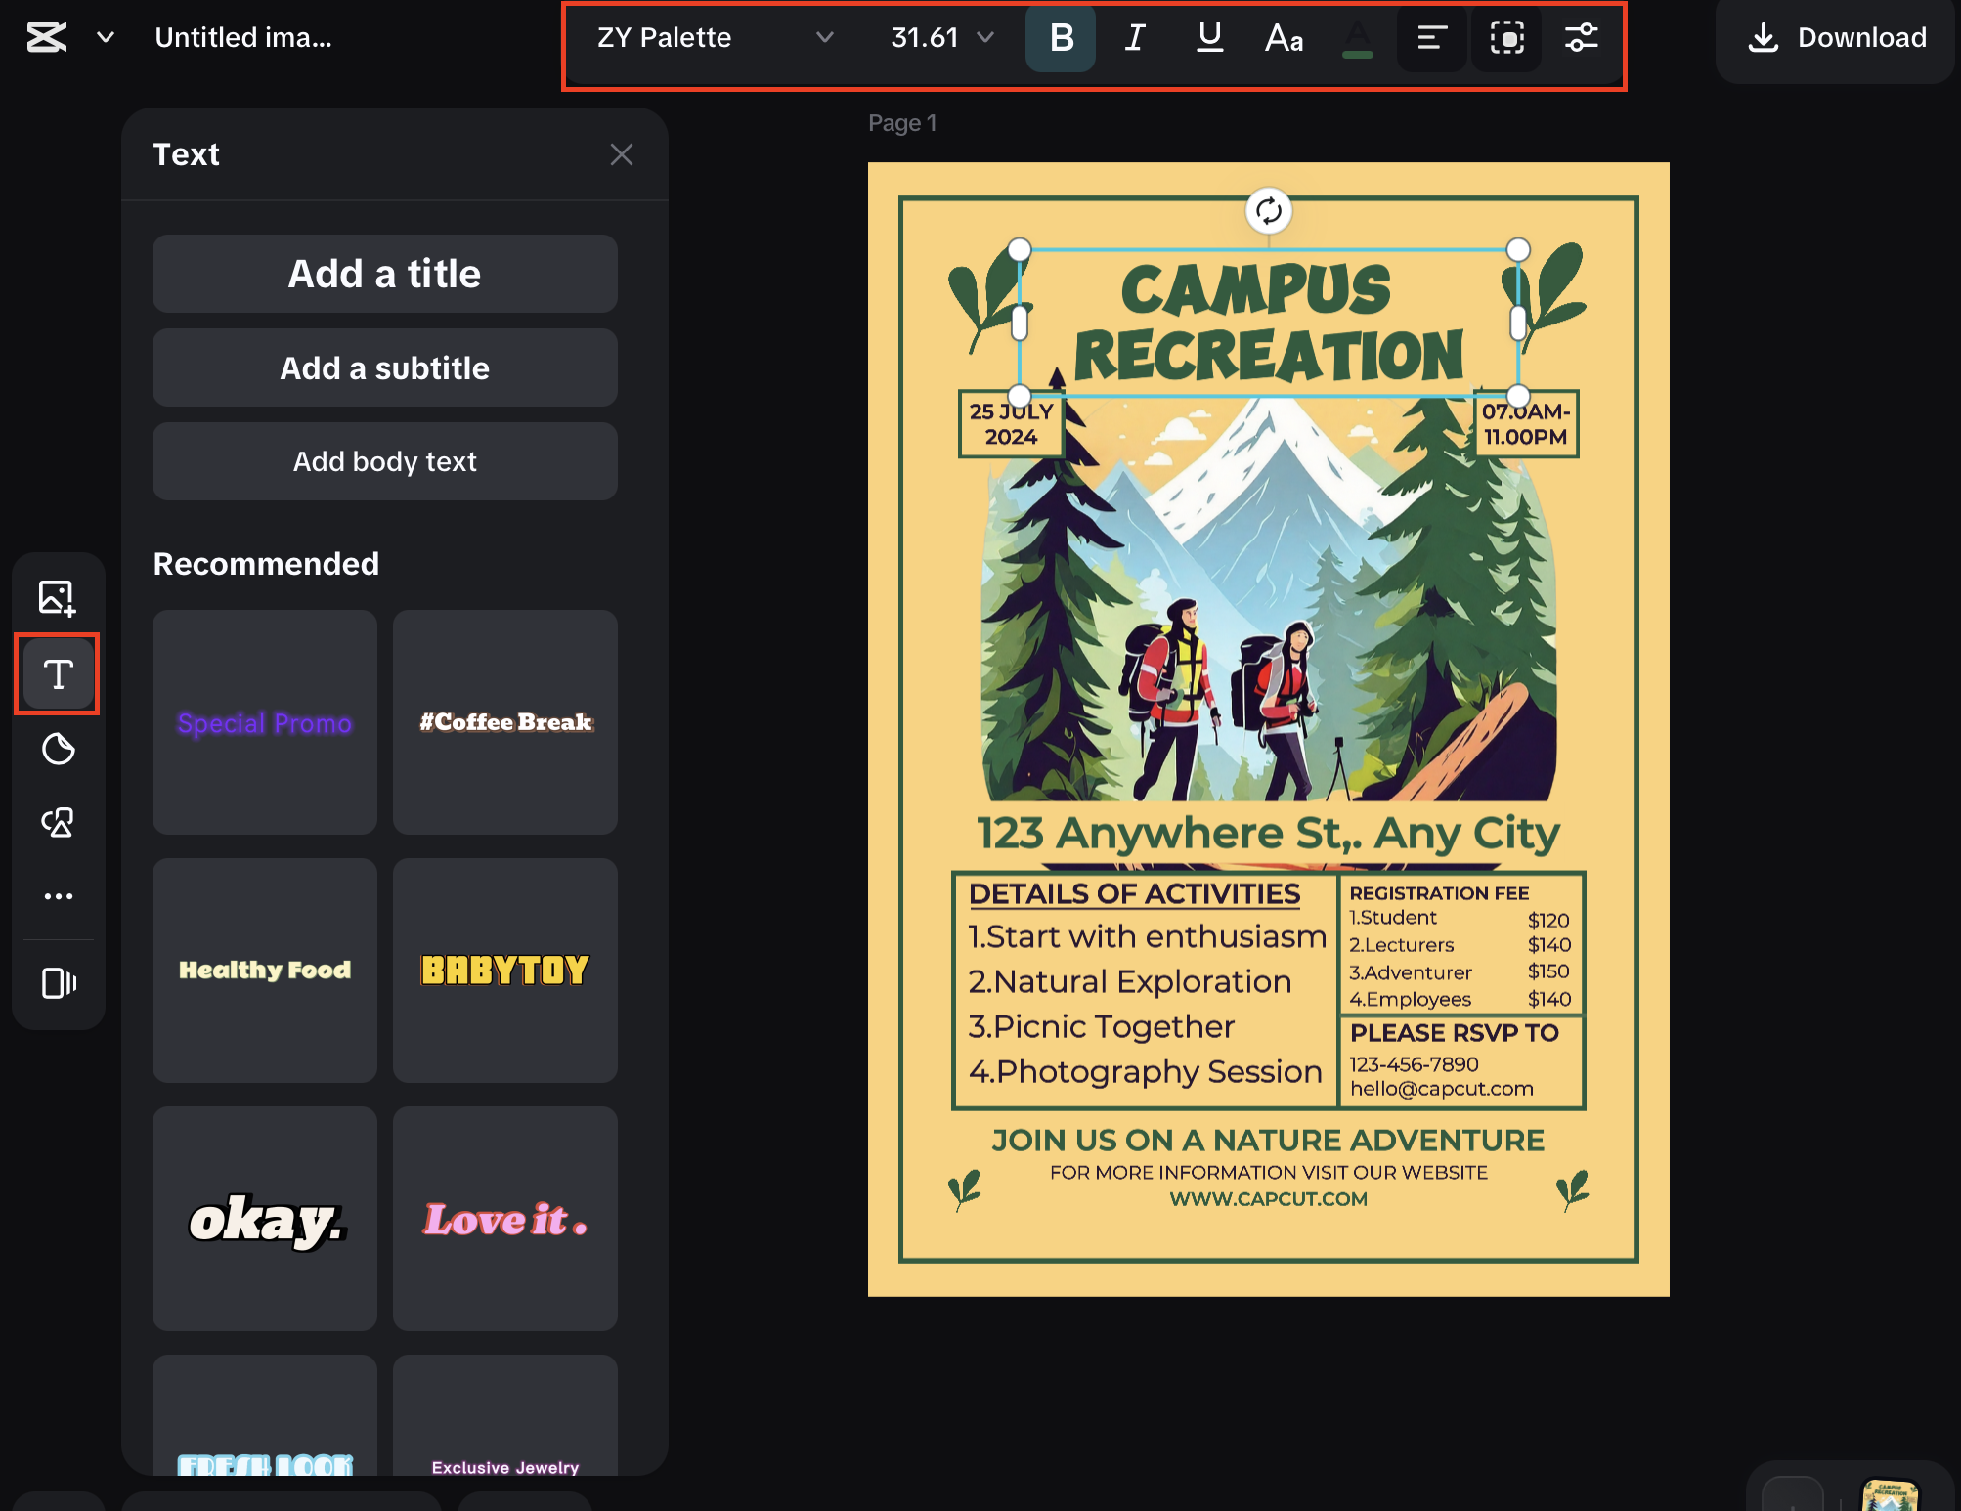Open the font size dropdown showing 31.61
Screen dimensions: 1961x1511
point(938,38)
